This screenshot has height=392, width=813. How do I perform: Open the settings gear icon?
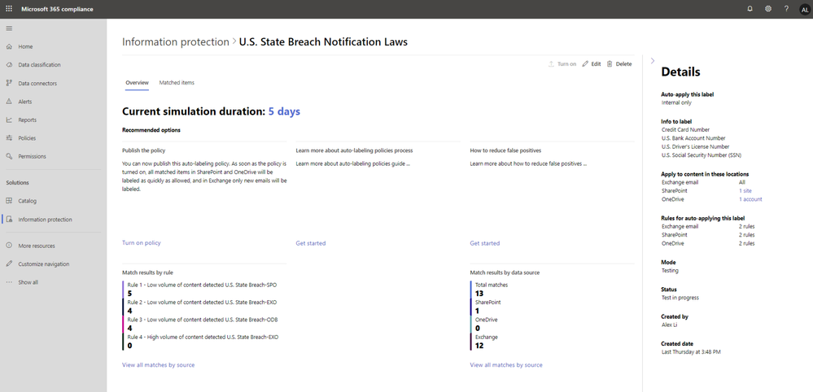tap(768, 9)
